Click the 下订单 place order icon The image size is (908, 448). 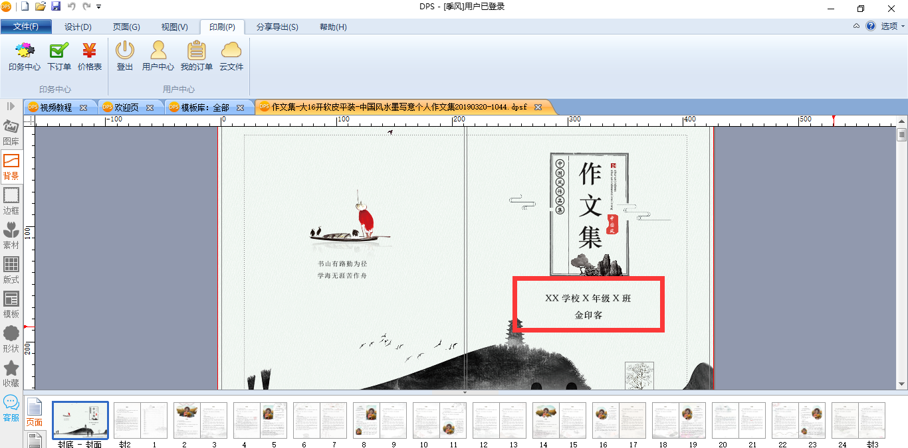(59, 56)
